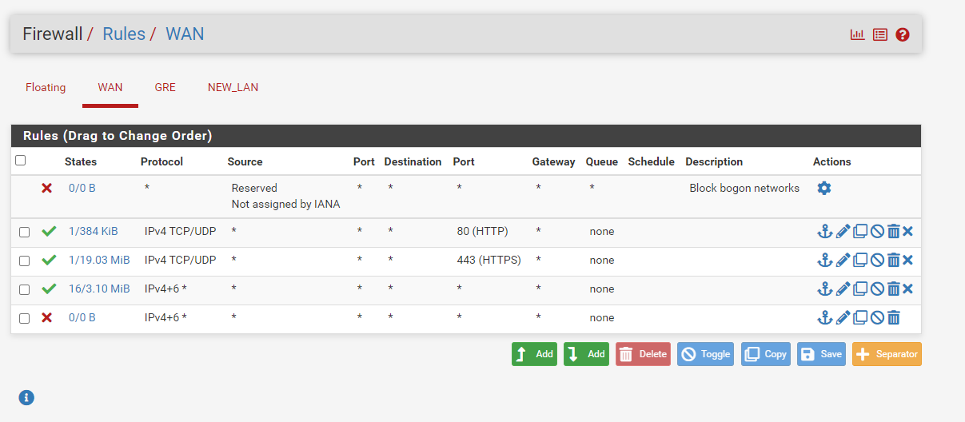The width and height of the screenshot is (965, 422).
Task: Open firewall logs list icon
Action: pyautogui.click(x=880, y=34)
